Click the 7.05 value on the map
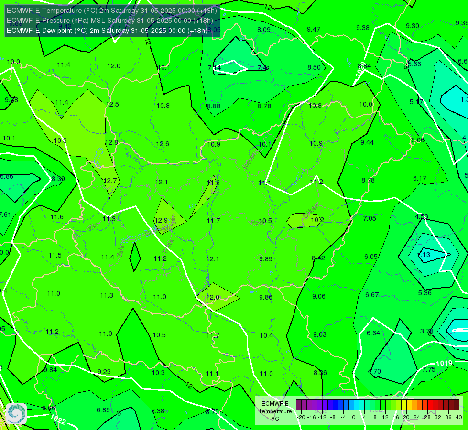 click(x=370, y=218)
